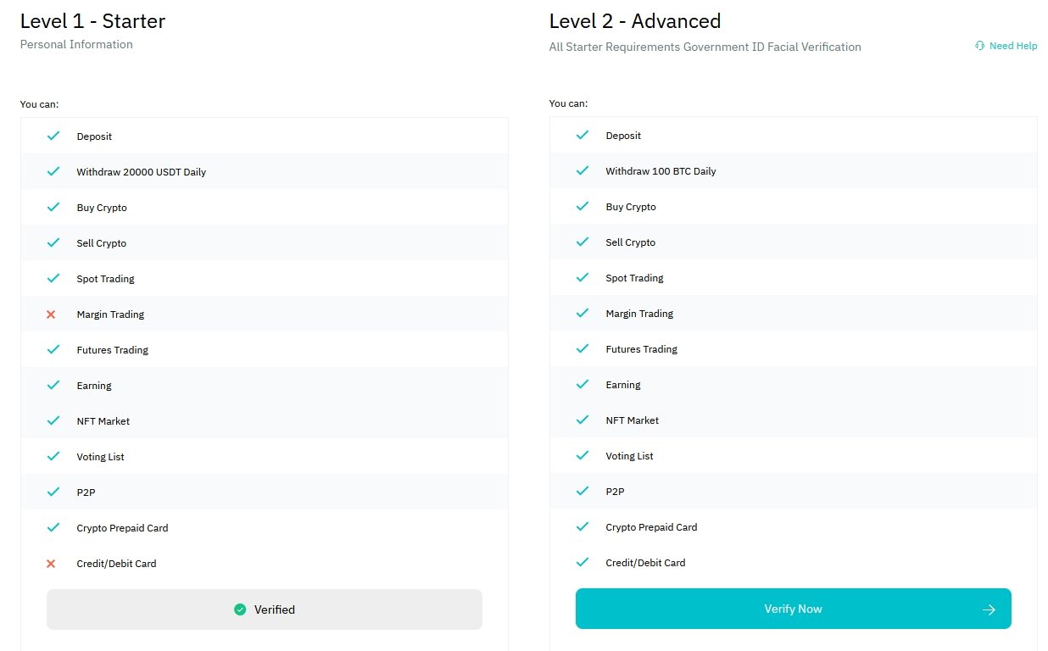
Task: Click NFT Market in the Advanced list
Action: pos(632,420)
